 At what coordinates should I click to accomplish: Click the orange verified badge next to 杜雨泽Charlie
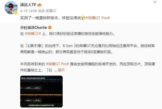50,28
